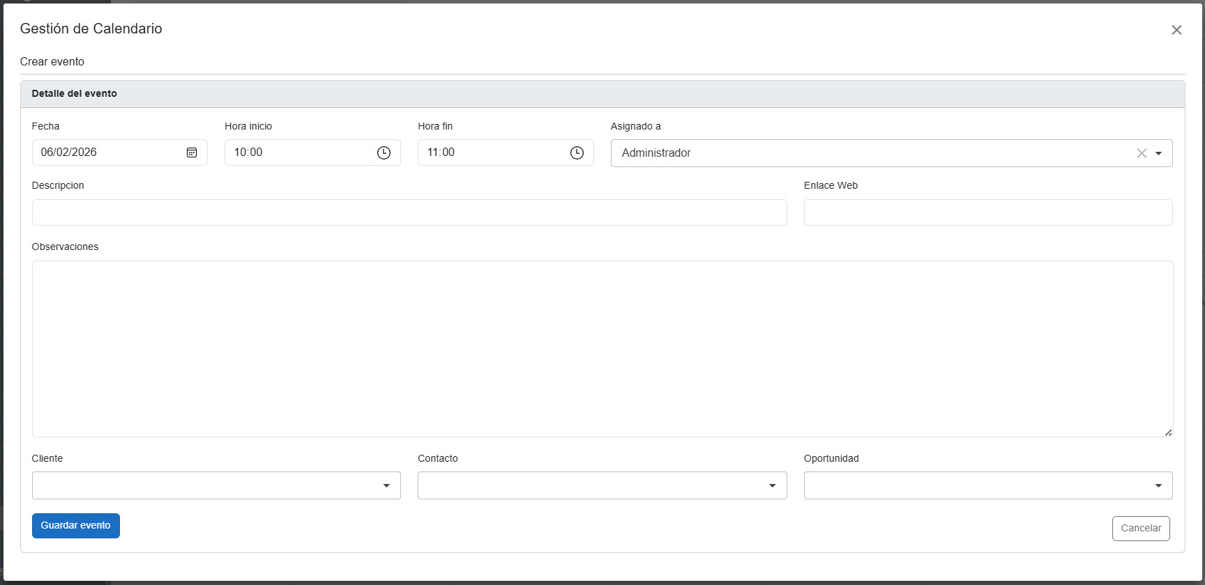The image size is (1205, 585).
Task: Clear the Administrador selection with the X
Action: pos(1142,153)
